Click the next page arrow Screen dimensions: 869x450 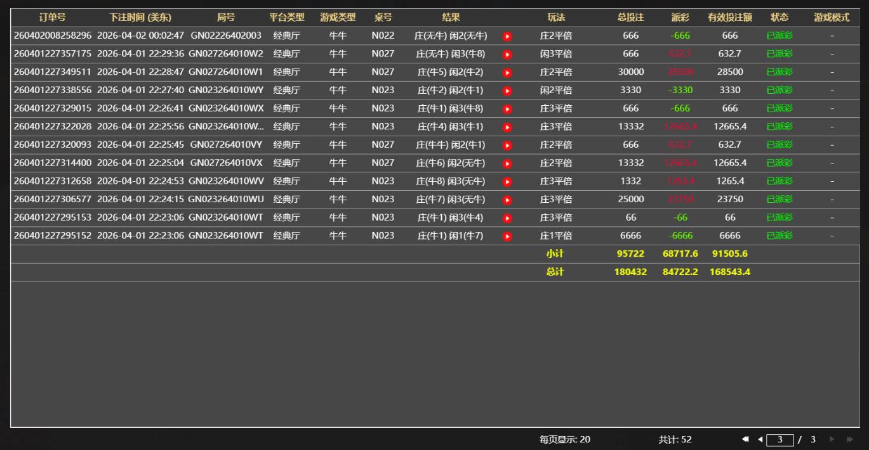[832, 439]
